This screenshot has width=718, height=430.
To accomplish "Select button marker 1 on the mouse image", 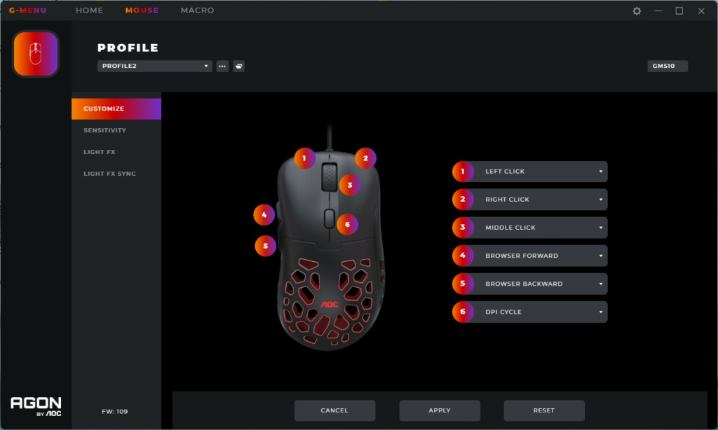I will point(304,158).
